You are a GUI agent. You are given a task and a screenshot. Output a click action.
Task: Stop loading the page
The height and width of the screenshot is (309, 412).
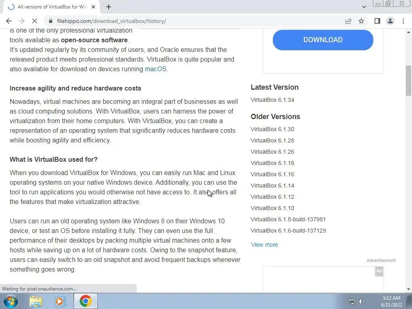(x=35, y=21)
